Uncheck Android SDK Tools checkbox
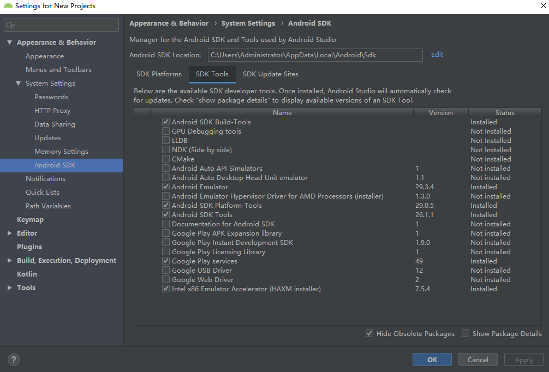The image size is (549, 372). coord(166,214)
